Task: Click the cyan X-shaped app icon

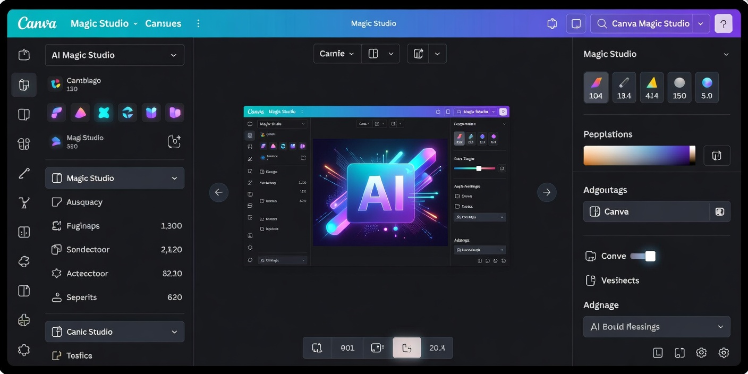Action: pyautogui.click(x=104, y=113)
